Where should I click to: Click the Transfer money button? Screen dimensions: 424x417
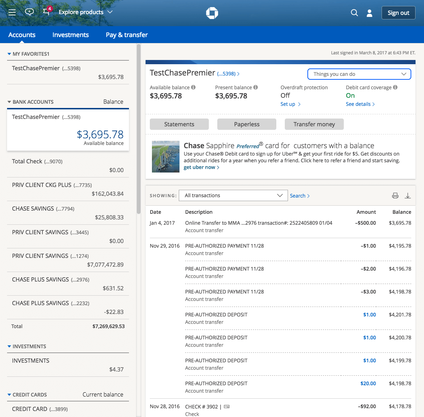click(314, 124)
